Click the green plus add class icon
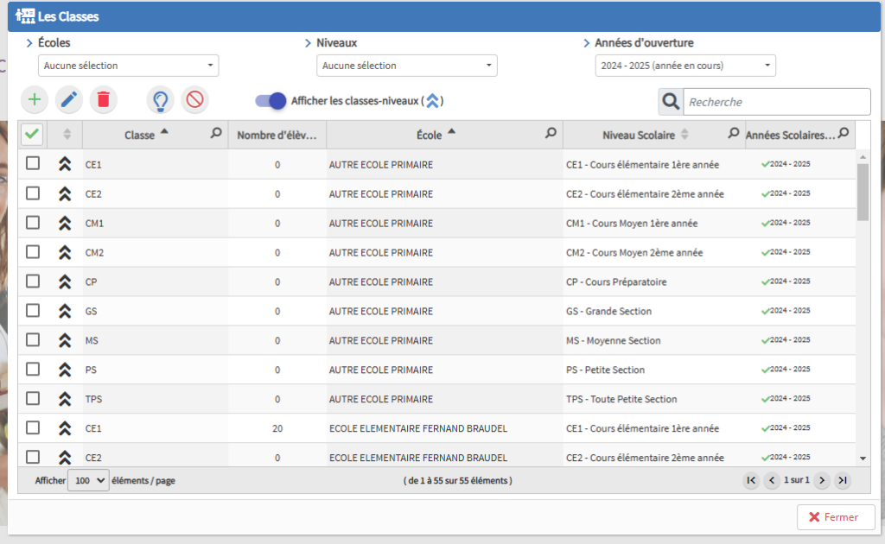Viewport: 885px width, 544px height. pyautogui.click(x=35, y=100)
